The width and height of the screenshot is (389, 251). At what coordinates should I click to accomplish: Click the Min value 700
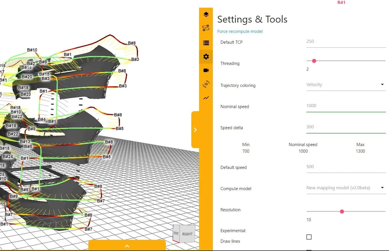pos(246,151)
